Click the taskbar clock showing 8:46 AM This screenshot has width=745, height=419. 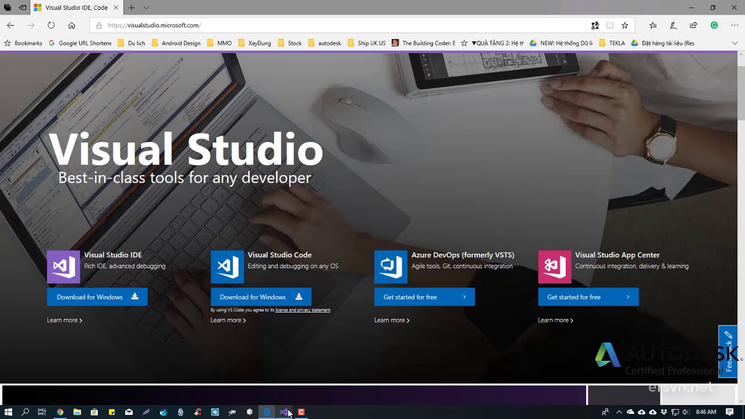tap(706, 412)
